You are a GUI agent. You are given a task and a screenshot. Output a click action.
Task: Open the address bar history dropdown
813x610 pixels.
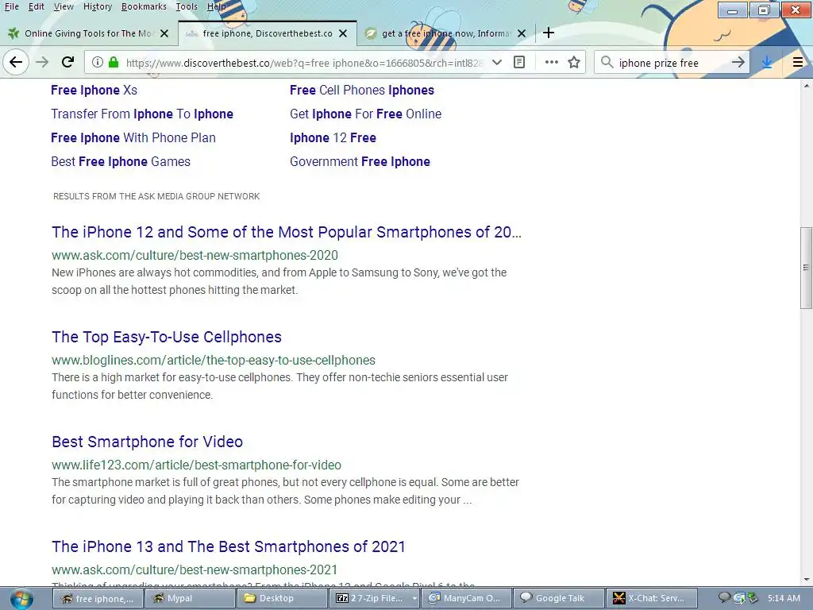pyautogui.click(x=497, y=63)
